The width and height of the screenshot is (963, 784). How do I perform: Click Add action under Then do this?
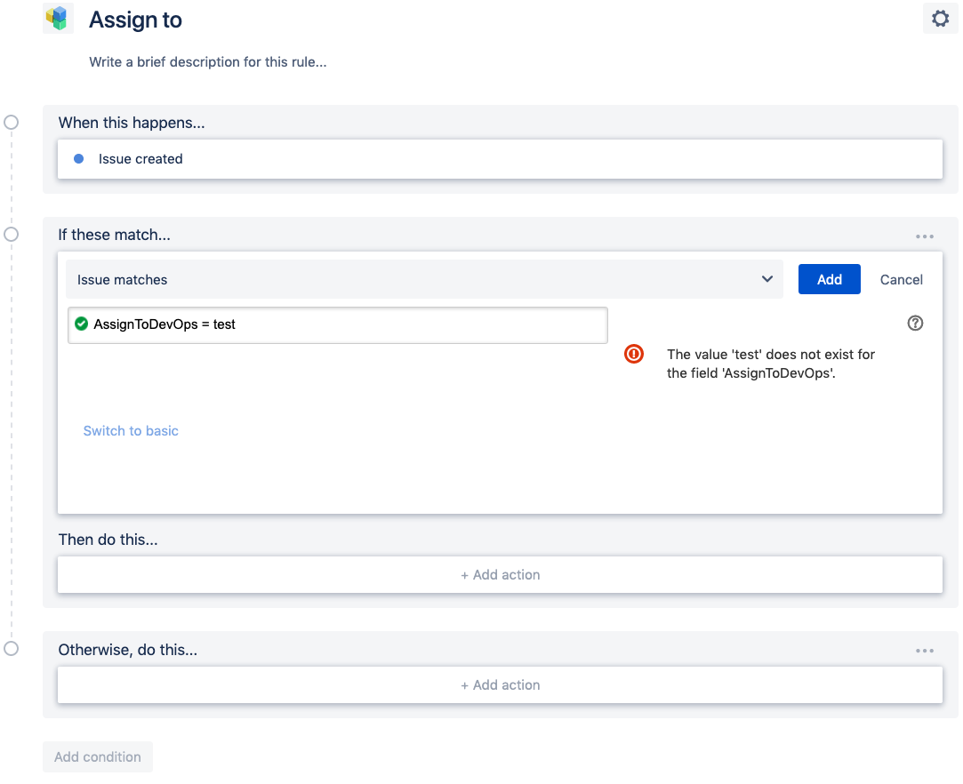500,574
